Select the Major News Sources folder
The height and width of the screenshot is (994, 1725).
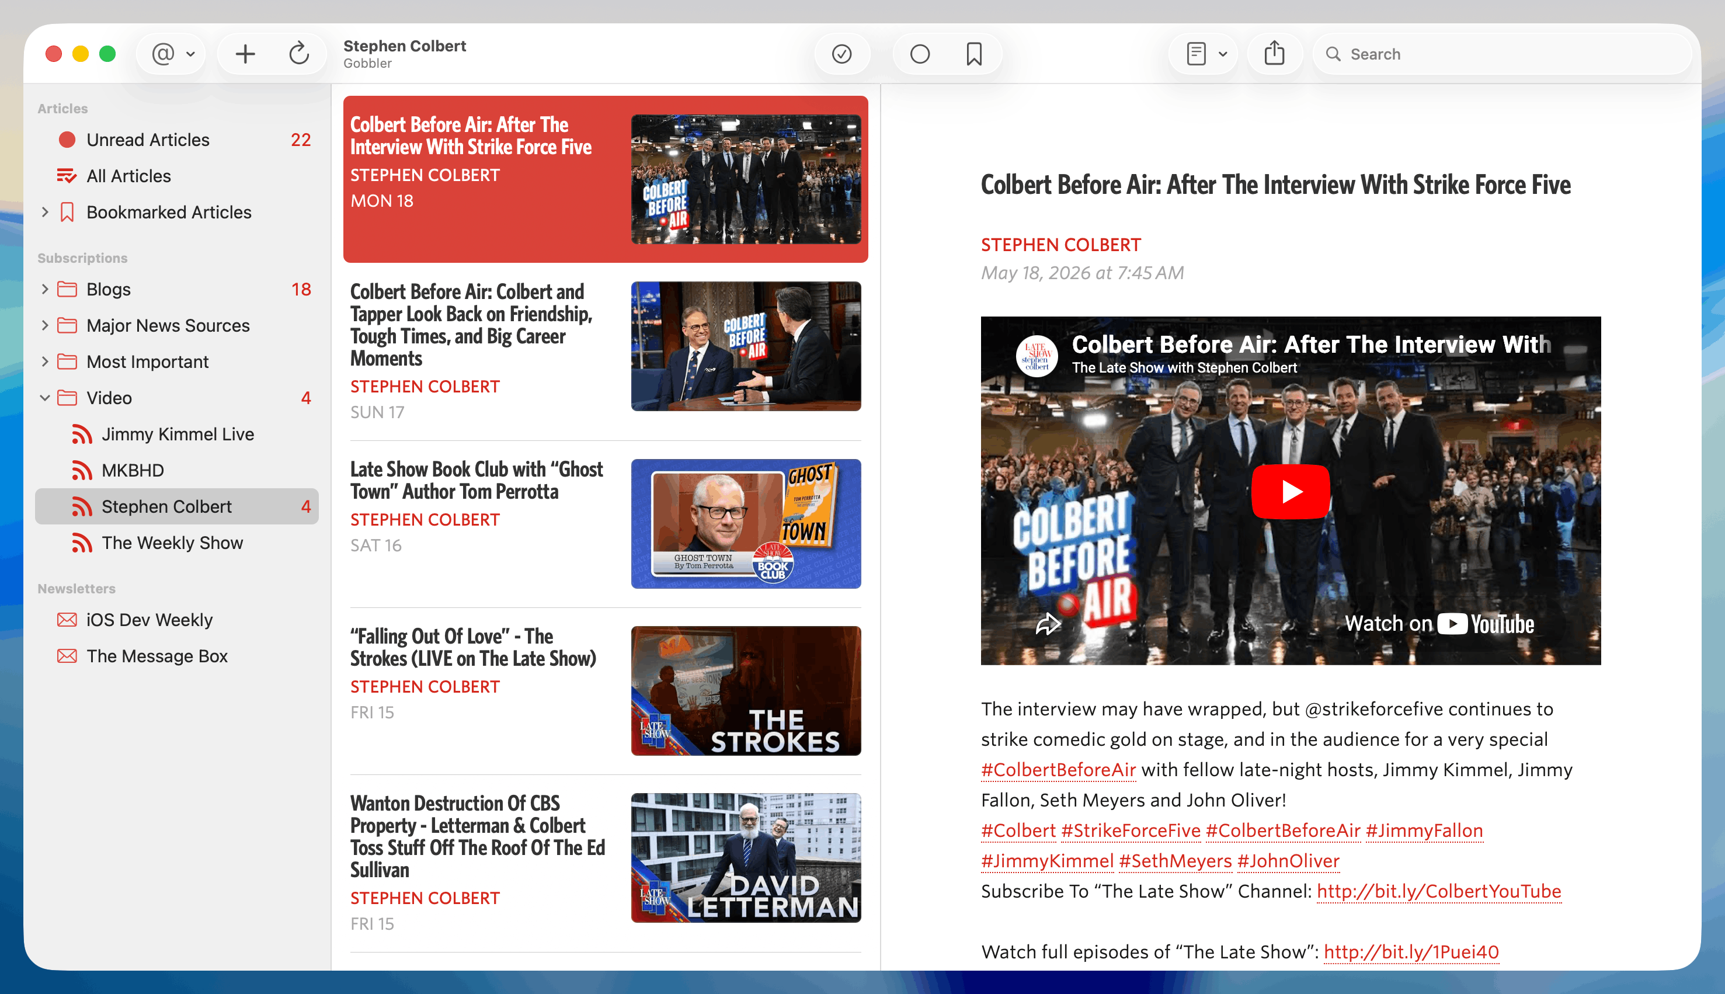pyautogui.click(x=177, y=326)
